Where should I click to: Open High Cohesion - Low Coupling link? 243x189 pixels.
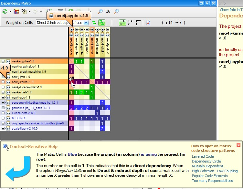pyautogui.click(x=215, y=171)
